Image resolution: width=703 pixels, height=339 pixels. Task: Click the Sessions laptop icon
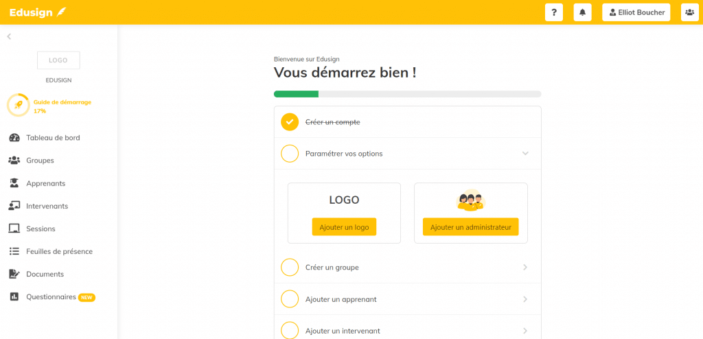coord(14,229)
